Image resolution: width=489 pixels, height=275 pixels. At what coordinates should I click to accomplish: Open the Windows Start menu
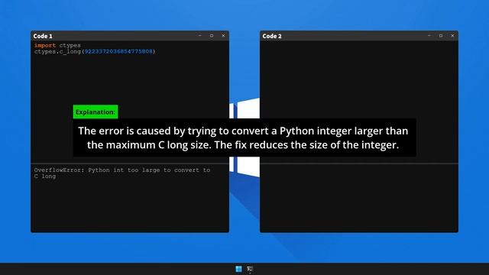(x=238, y=269)
